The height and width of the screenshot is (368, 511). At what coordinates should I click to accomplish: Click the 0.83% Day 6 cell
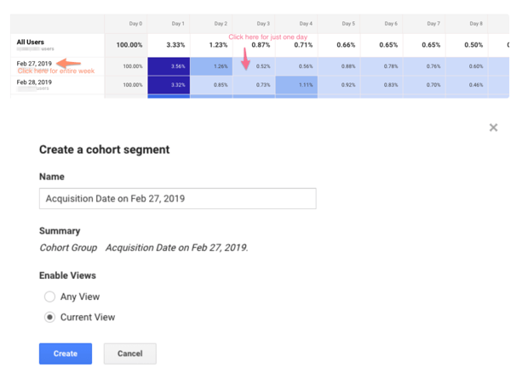click(x=382, y=85)
